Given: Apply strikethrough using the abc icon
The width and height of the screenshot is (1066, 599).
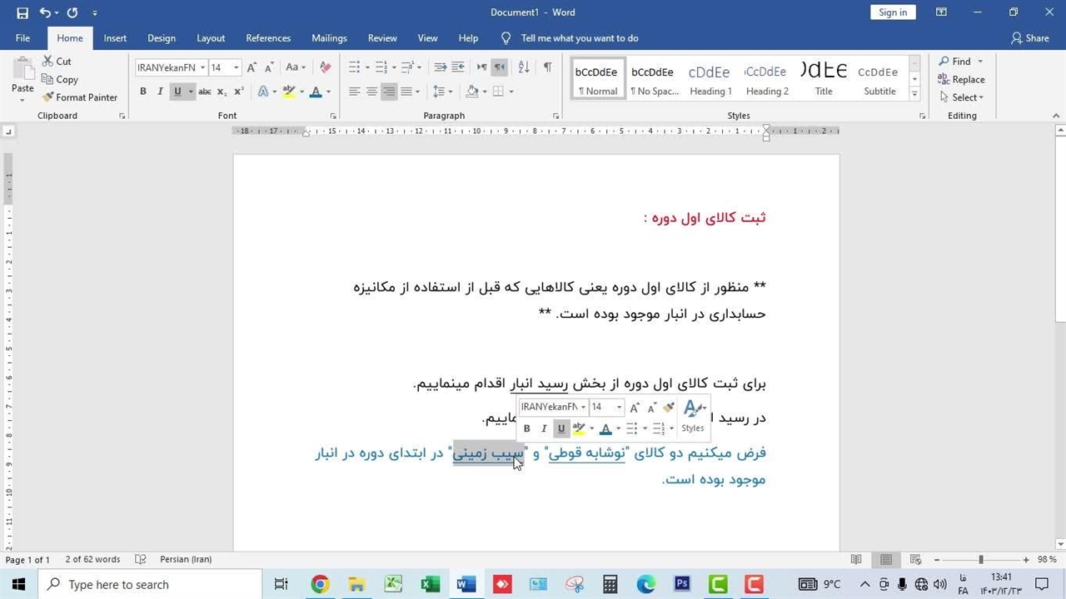Looking at the screenshot, I should pos(205,92).
